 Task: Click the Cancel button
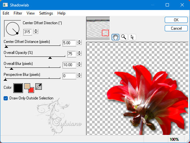click(x=176, y=28)
